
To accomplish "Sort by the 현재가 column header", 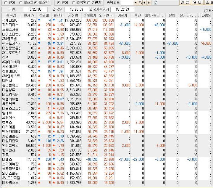I will point(29,15).
